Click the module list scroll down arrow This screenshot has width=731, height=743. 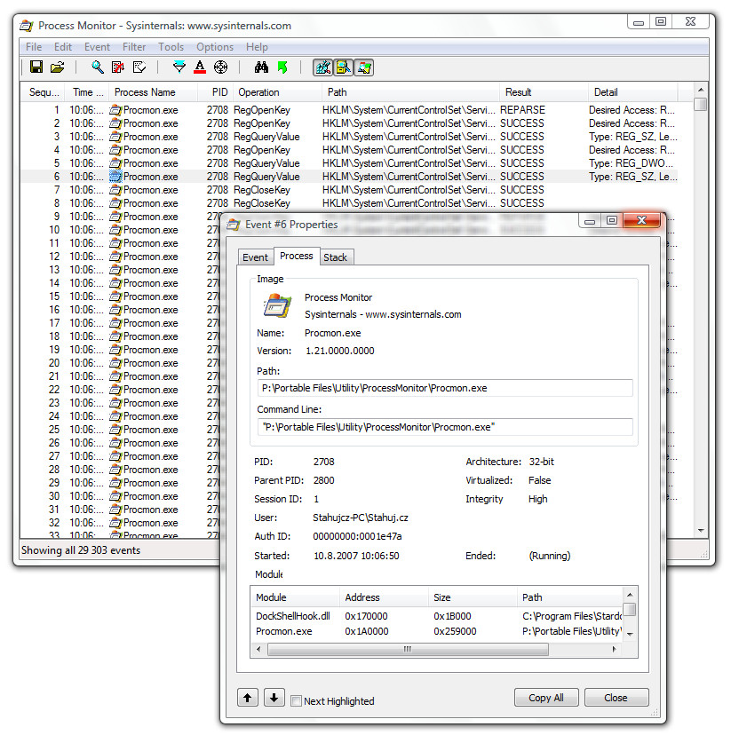[x=630, y=634]
